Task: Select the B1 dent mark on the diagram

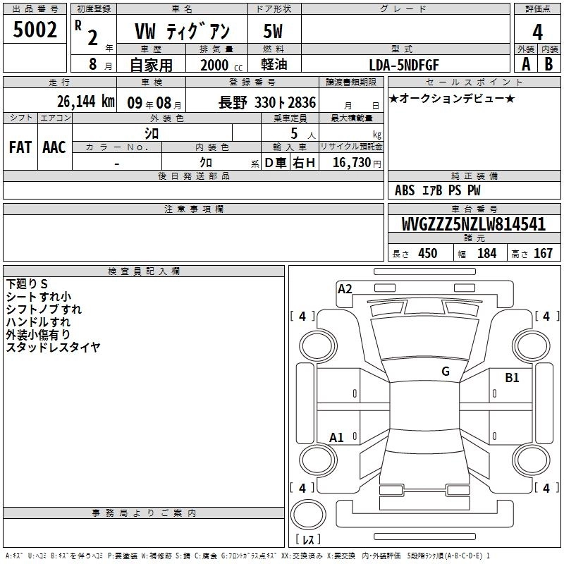Action: [x=512, y=378]
